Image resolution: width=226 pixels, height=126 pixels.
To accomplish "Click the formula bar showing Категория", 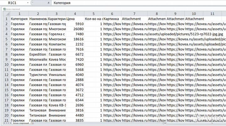I will click(139, 3).
